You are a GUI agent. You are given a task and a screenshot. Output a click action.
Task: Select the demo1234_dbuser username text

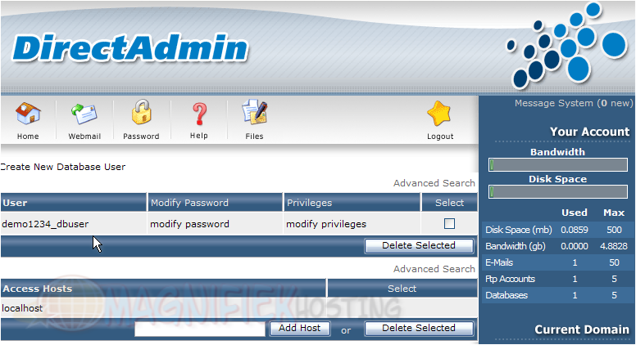[45, 224]
